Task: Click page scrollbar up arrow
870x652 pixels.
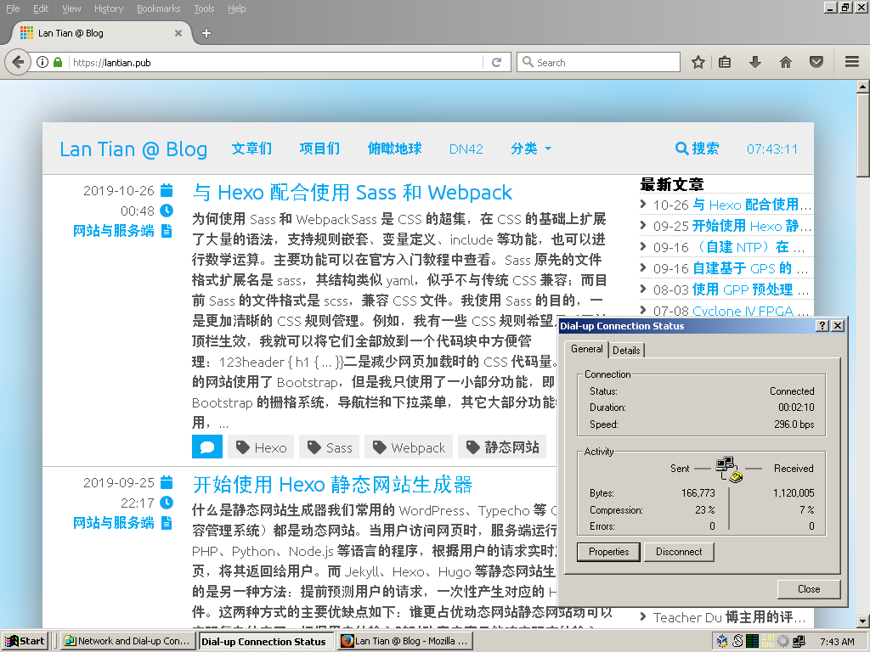Action: [x=863, y=87]
